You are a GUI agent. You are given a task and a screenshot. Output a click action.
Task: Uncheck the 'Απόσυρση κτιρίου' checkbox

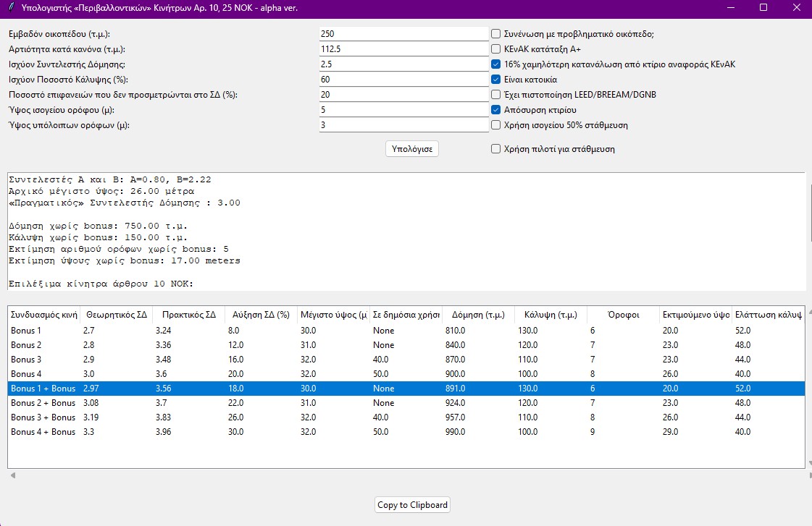495,110
